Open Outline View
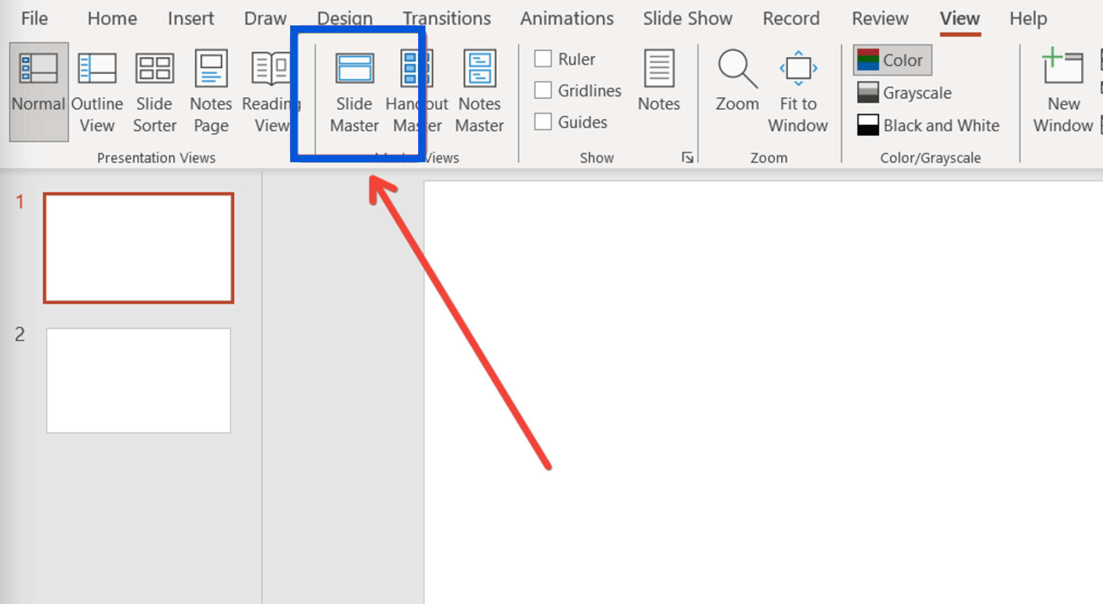 97,92
